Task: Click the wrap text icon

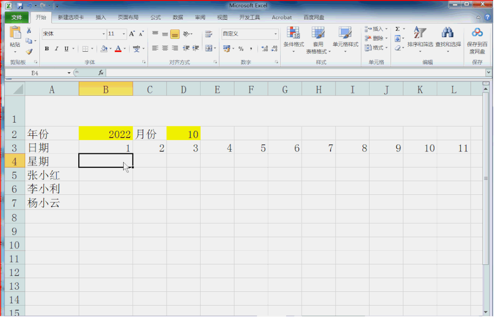Action: click(208, 34)
